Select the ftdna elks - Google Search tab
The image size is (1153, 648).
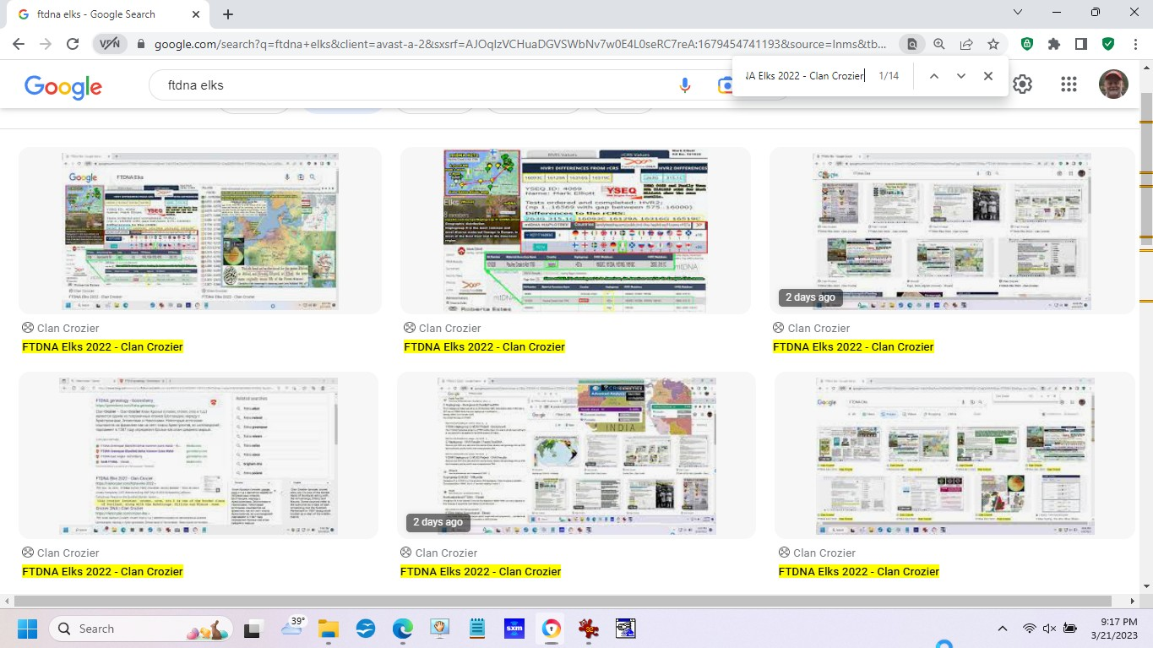[x=108, y=14]
